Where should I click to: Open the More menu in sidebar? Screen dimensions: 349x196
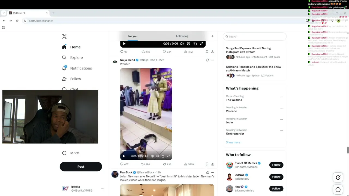(x=70, y=153)
